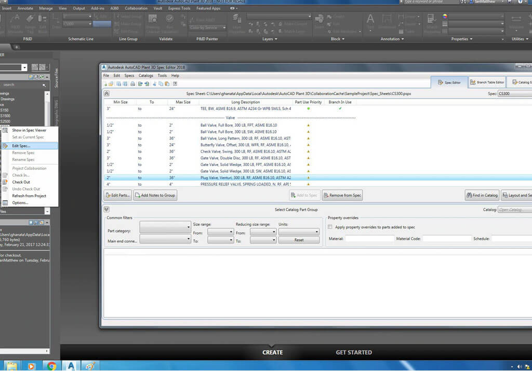Screen dimensions: 532x371
Task: Click the CREATE link at bottom
Action: point(272,353)
